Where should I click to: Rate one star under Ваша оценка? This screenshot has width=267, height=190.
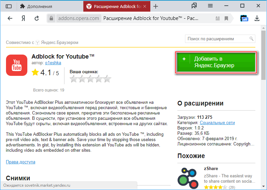click(74, 79)
